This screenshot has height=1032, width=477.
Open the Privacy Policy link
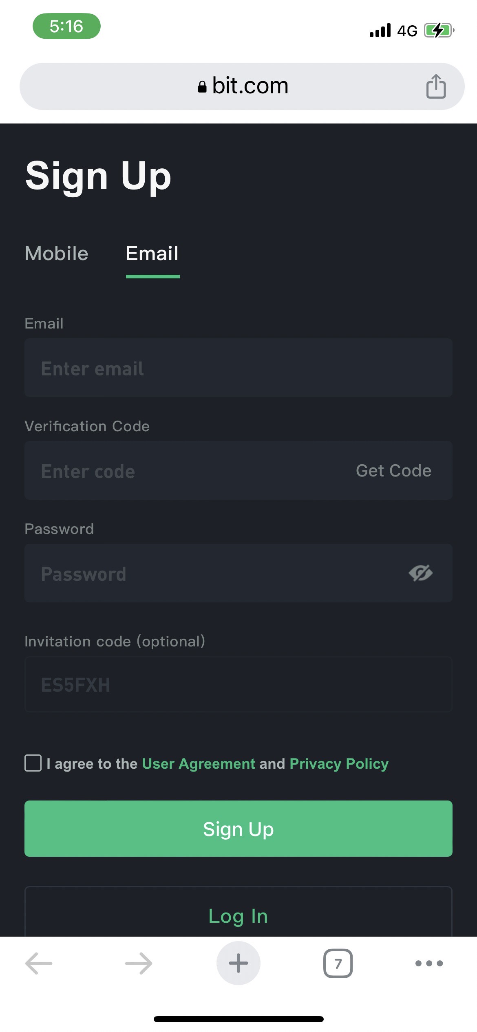(x=339, y=763)
